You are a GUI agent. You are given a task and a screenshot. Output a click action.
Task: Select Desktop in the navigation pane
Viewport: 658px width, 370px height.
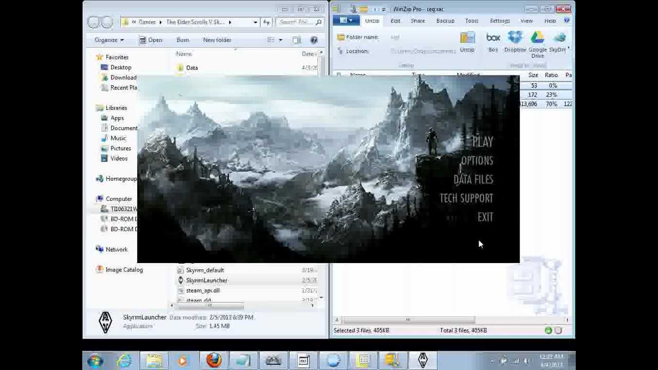(x=121, y=67)
